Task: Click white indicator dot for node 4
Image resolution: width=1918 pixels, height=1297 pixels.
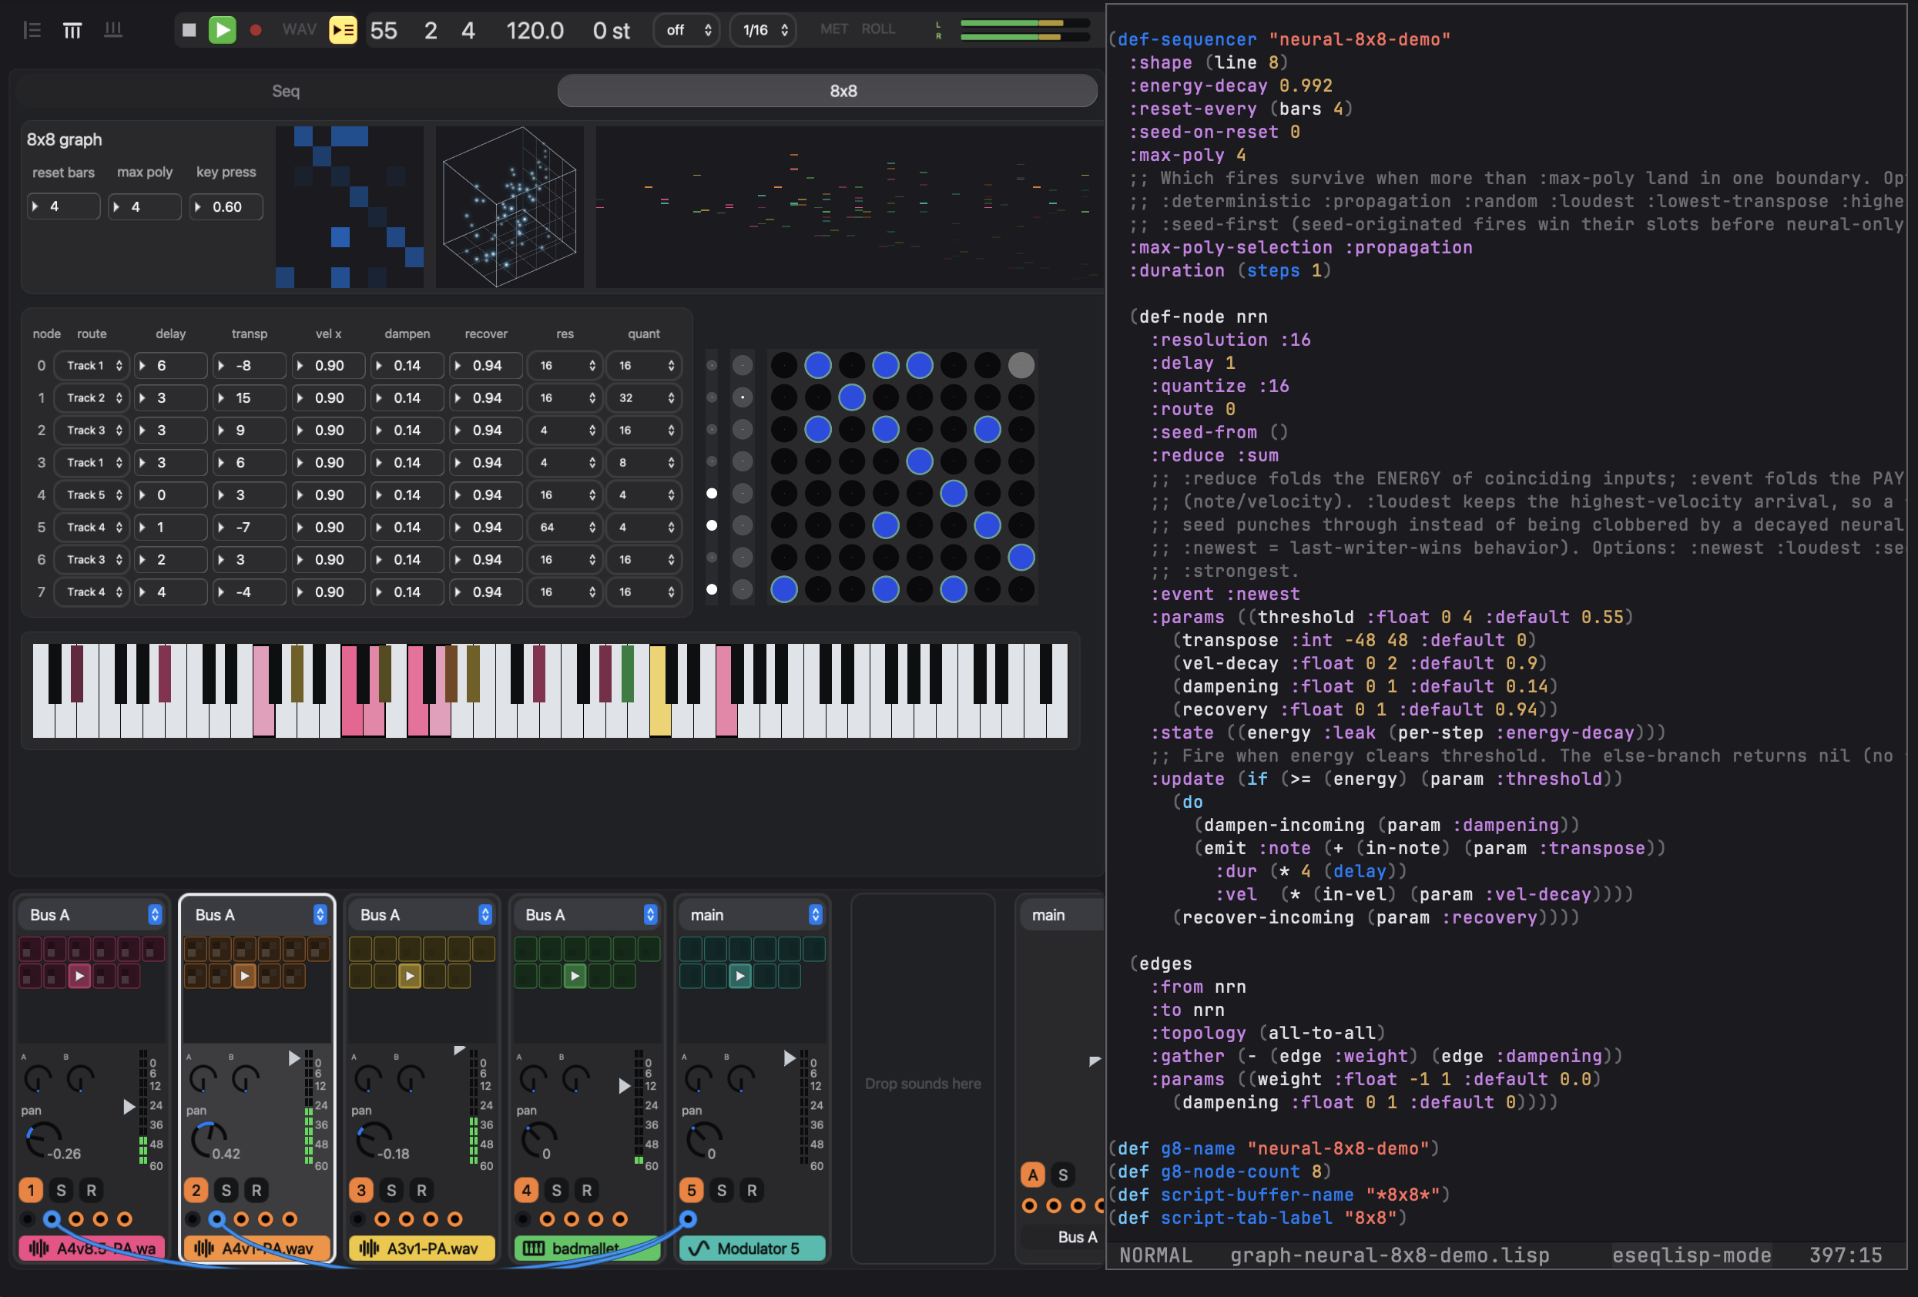Action: [x=712, y=494]
